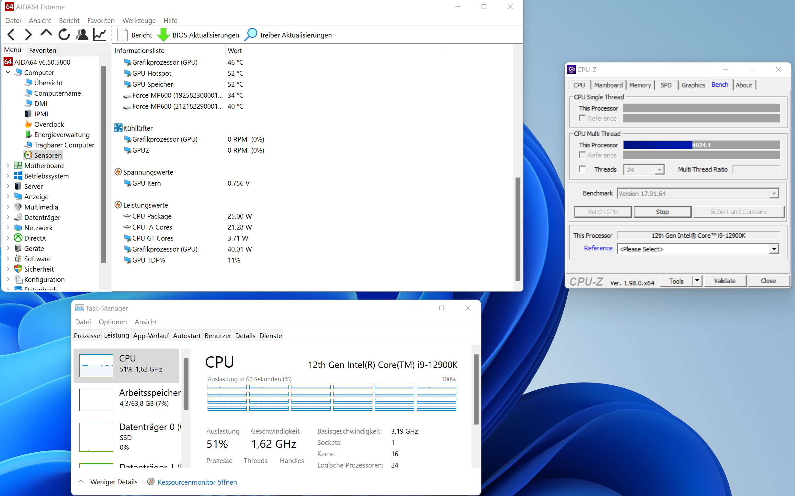Click the Ressourcenmonitor öffnen link
795x496 pixels.
pos(197,482)
